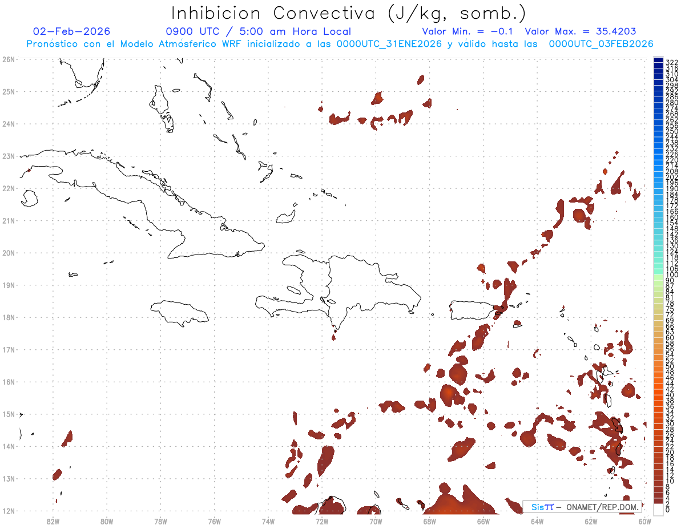Screen dimensions: 685x529
Task: Click the 19N latitude label
Action: pyautogui.click(x=9, y=285)
